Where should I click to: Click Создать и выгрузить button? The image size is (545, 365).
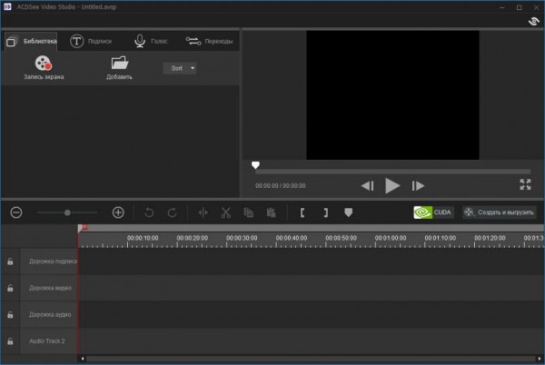coord(499,212)
